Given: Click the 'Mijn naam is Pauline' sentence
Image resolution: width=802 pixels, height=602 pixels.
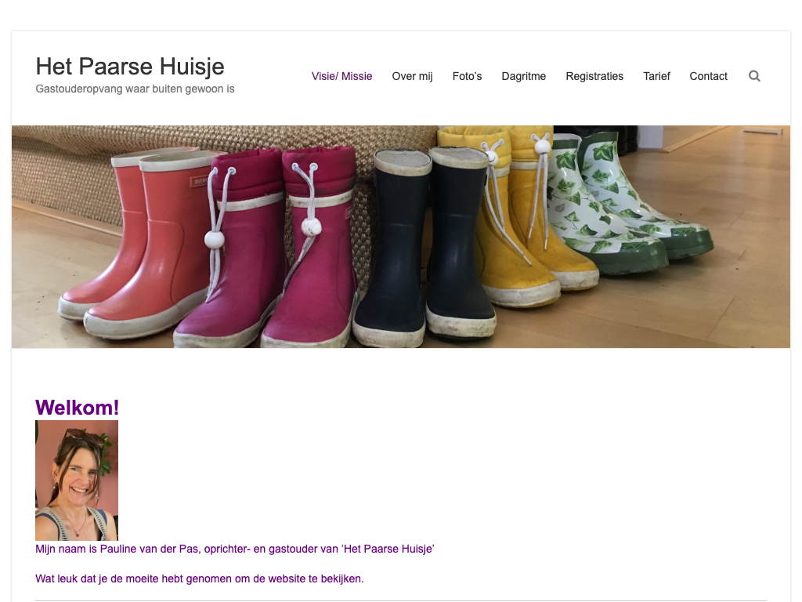Looking at the screenshot, I should click(x=234, y=549).
